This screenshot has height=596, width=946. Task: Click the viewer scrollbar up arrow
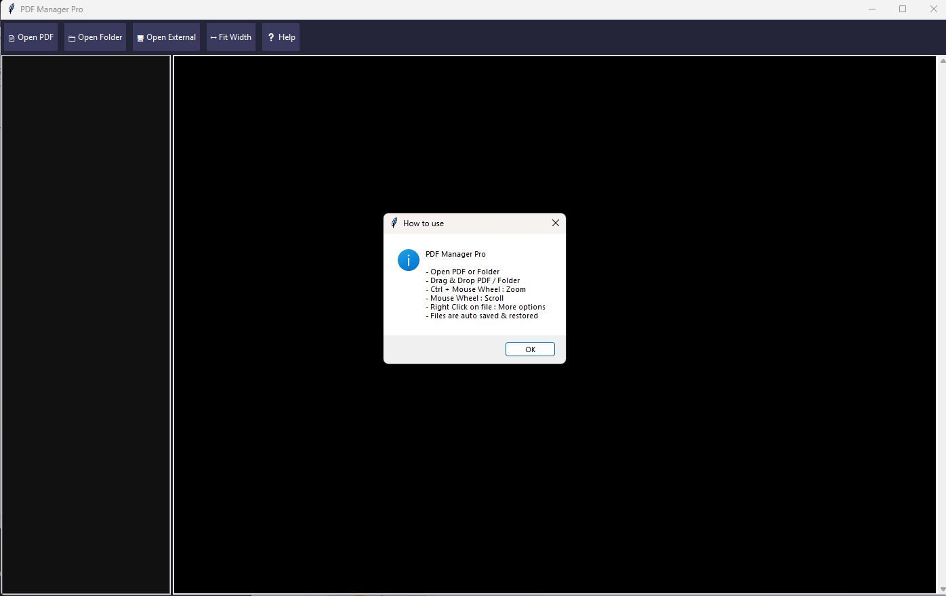click(942, 61)
